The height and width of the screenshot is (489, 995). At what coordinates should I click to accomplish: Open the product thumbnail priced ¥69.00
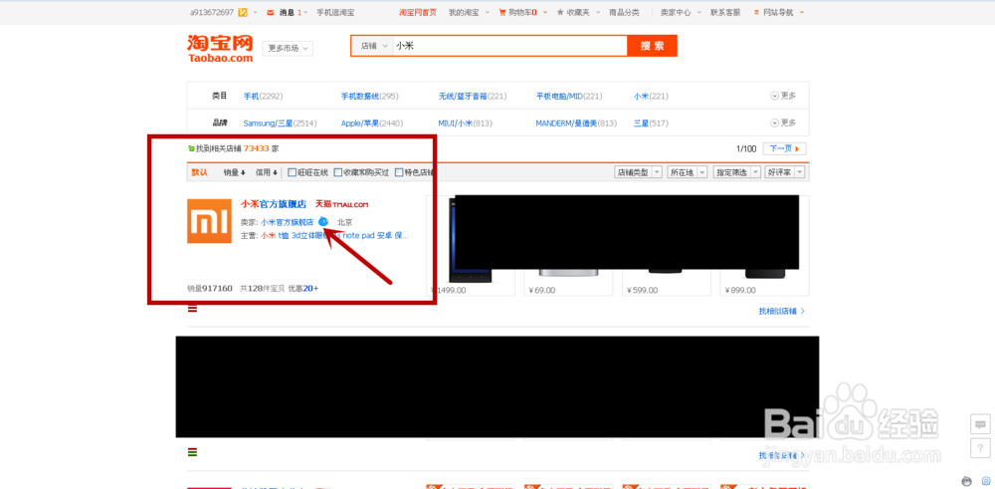568,245
